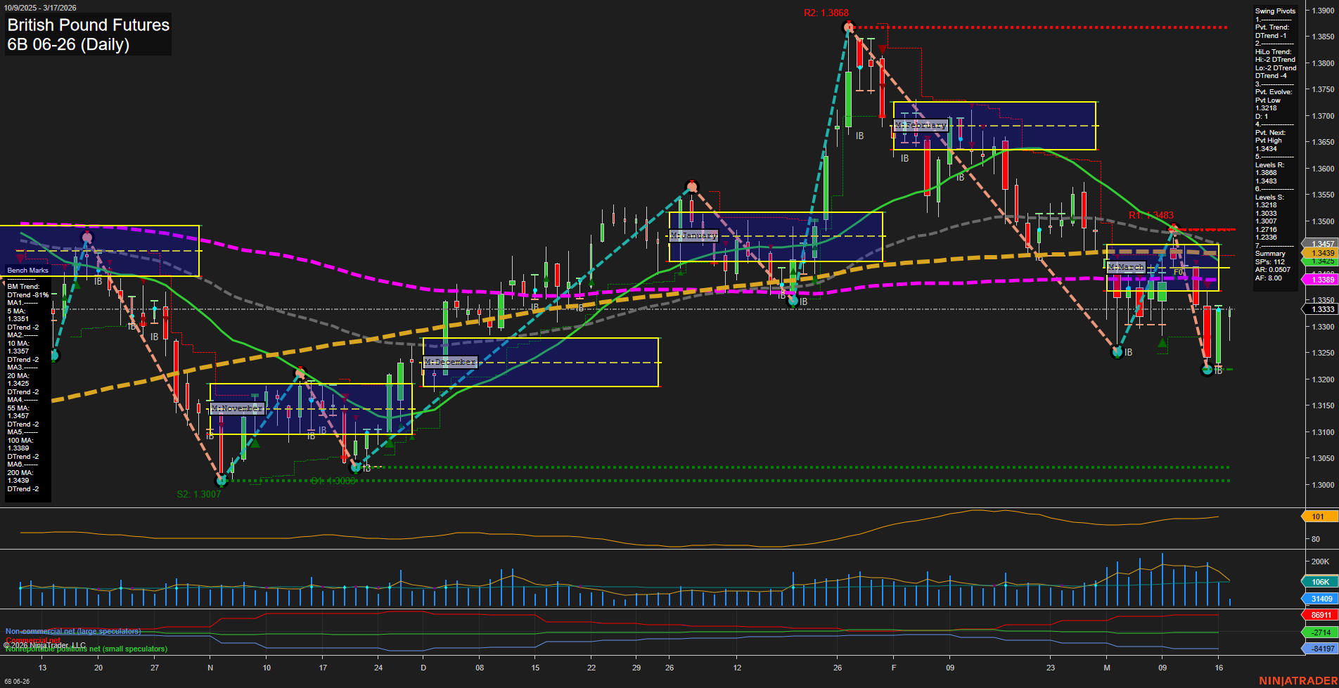The width and height of the screenshot is (1339, 688).
Task: Click the M:February monthly range label
Action: 921,124
